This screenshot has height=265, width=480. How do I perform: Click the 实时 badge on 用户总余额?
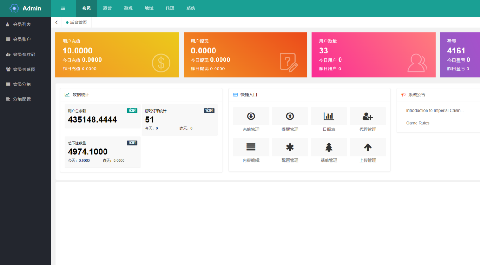[x=132, y=110]
